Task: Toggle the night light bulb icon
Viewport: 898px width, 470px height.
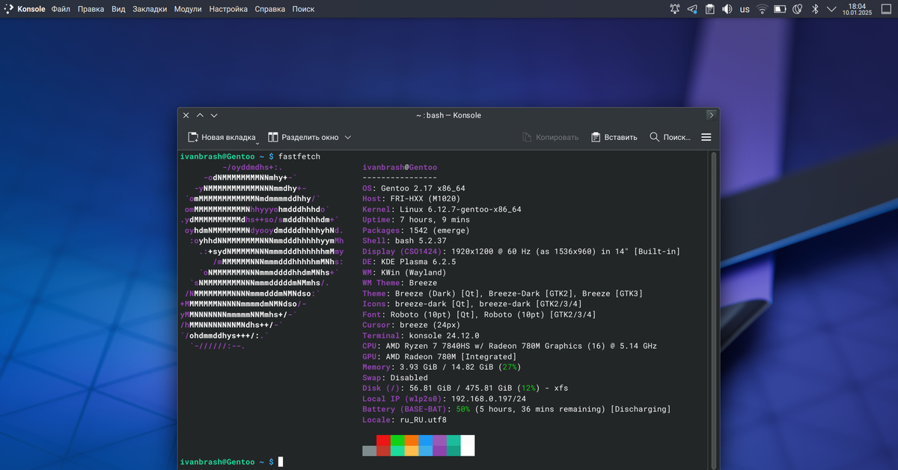Action: click(x=798, y=9)
